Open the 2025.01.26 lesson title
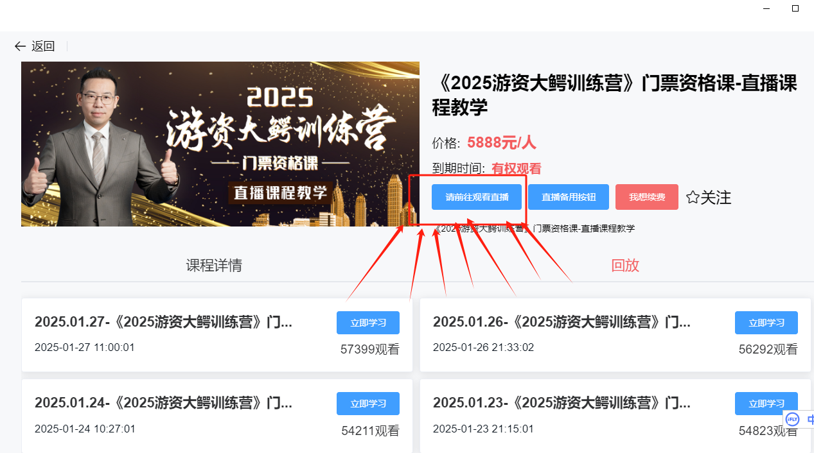Image resolution: width=814 pixels, height=453 pixels. point(562,322)
